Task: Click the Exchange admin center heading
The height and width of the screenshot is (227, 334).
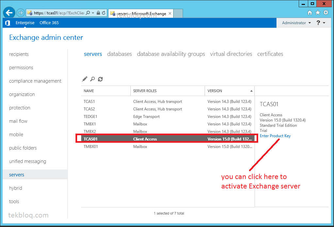Action: tap(46, 38)
